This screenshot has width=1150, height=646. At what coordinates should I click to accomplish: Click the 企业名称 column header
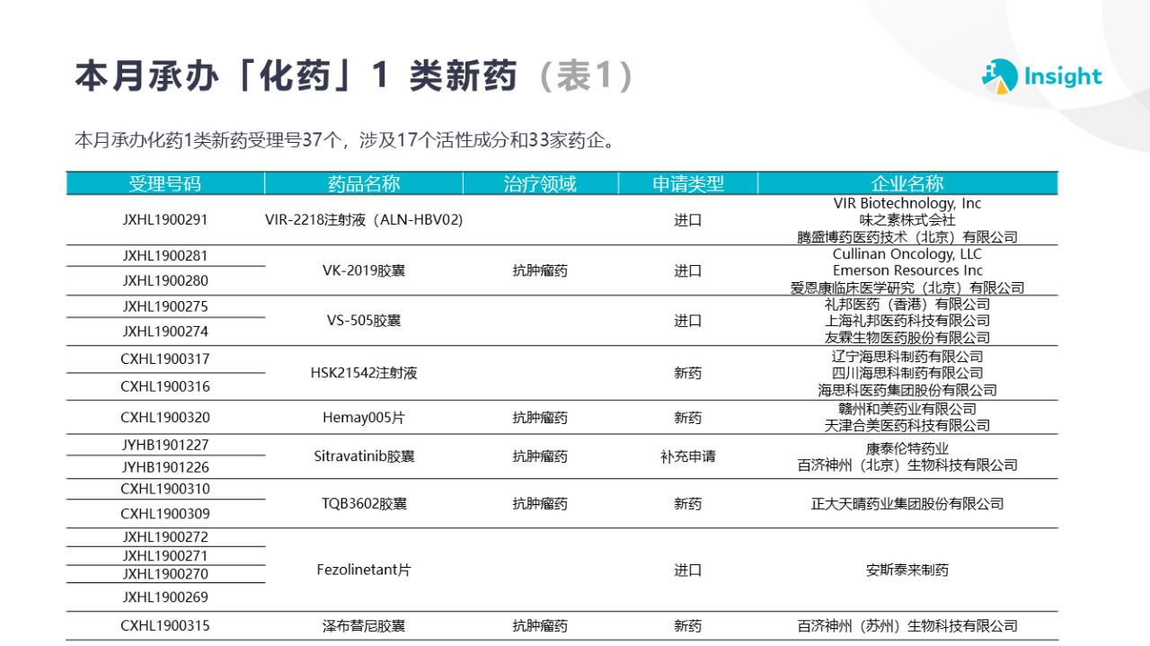(x=907, y=183)
